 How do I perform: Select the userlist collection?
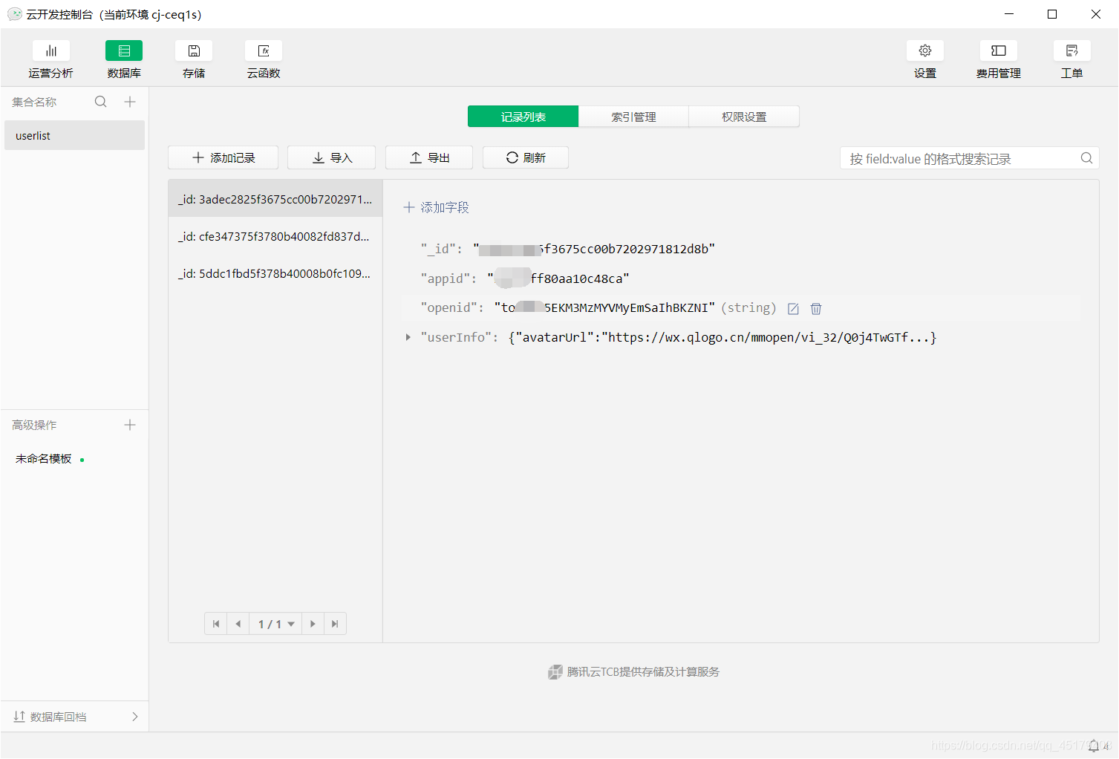75,136
